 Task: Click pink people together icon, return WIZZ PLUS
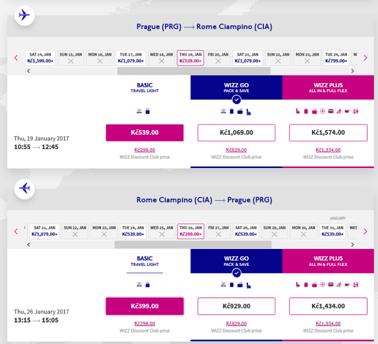tap(356, 284)
